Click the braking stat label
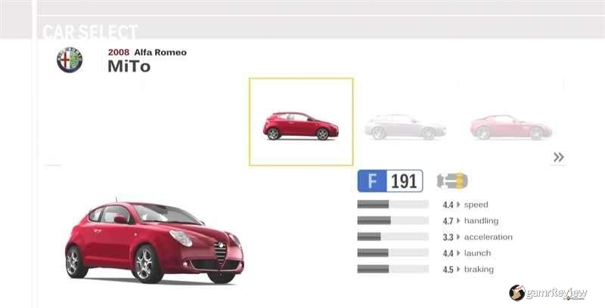605x308 pixels. pyautogui.click(x=479, y=269)
